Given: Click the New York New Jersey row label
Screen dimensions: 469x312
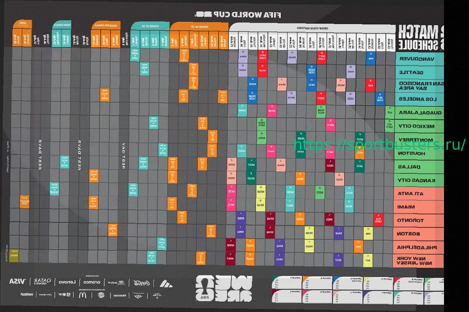Looking at the screenshot, I should [x=419, y=261].
